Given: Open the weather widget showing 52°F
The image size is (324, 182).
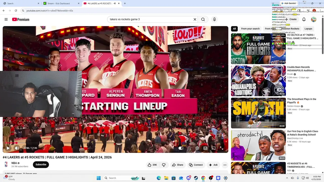Looking at the screenshot, I should pyautogui.click(x=10, y=178).
